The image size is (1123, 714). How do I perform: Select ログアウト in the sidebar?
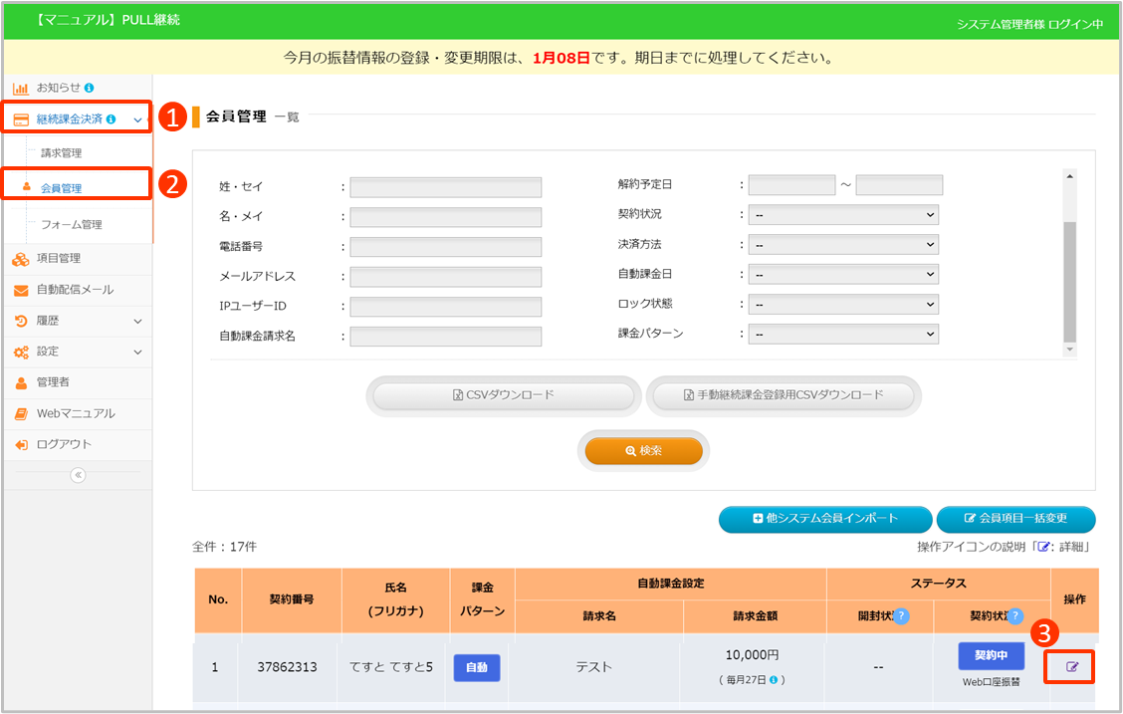pos(64,444)
